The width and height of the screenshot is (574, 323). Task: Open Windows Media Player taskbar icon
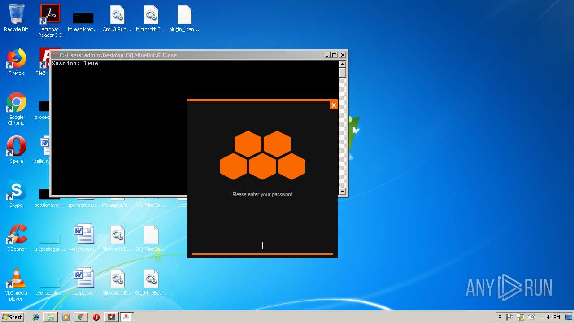point(66,317)
